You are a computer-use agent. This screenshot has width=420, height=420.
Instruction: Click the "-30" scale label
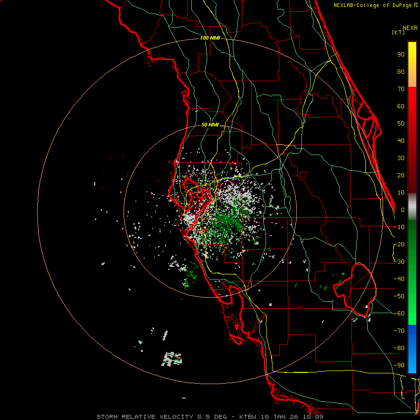pos(399,262)
